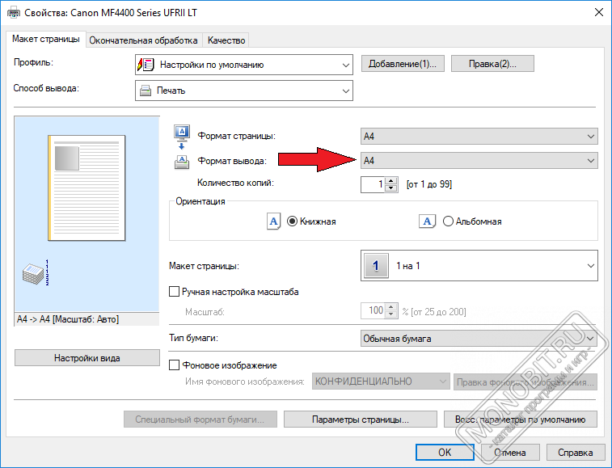Open the Формат вывода dropdown
The width and height of the screenshot is (612, 468).
[479, 160]
